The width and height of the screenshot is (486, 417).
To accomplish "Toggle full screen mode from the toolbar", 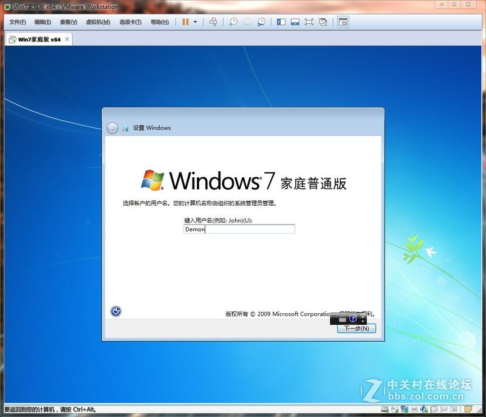I will tap(310, 22).
